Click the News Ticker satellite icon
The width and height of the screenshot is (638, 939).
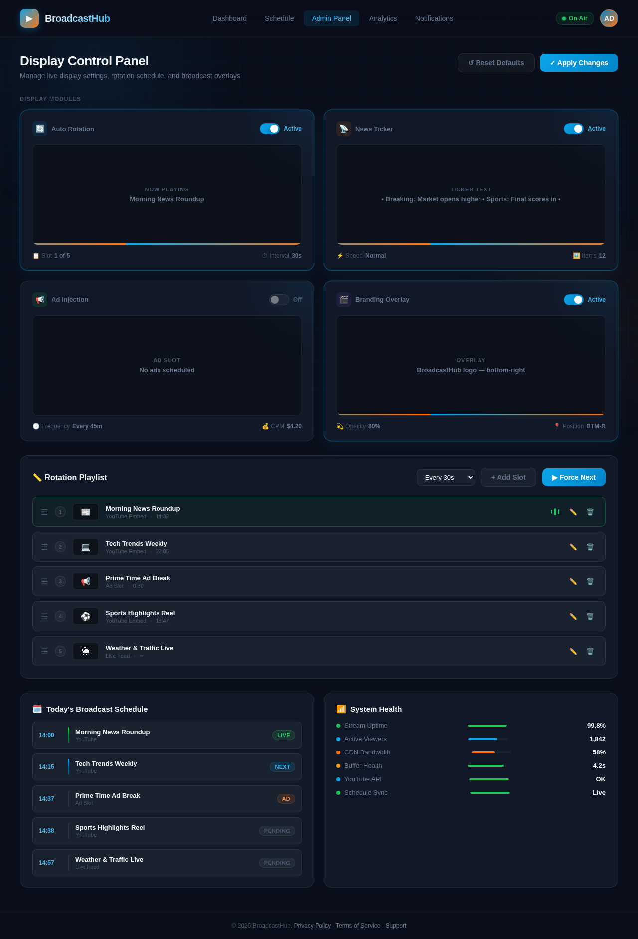click(x=344, y=129)
